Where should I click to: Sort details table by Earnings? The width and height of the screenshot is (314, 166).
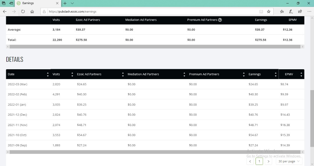tap(276, 74)
